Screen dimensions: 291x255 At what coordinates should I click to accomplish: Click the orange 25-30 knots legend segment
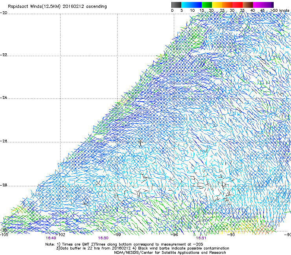[x=227, y=5]
